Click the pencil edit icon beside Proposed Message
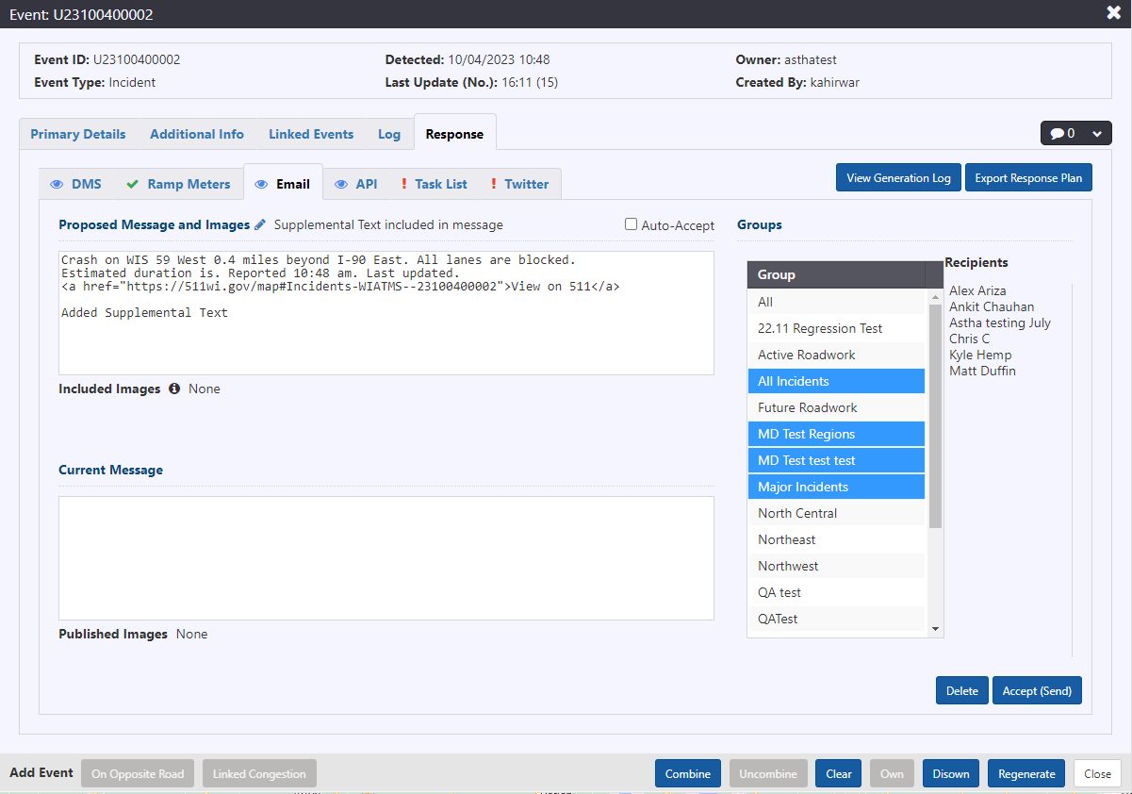Screen dimensions: 1132x794 tap(261, 224)
